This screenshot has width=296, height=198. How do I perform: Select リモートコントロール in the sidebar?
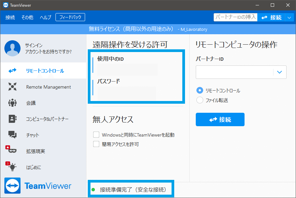pos(43,71)
